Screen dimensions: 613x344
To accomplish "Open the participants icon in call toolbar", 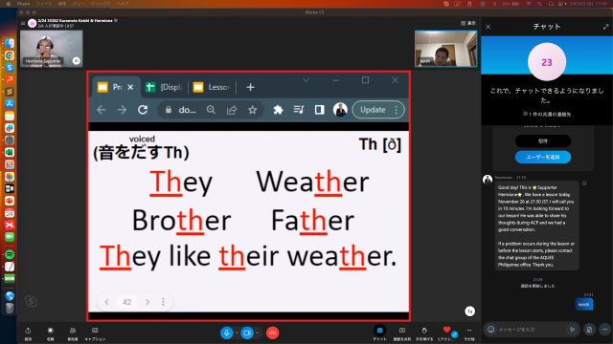I will pos(73,331).
